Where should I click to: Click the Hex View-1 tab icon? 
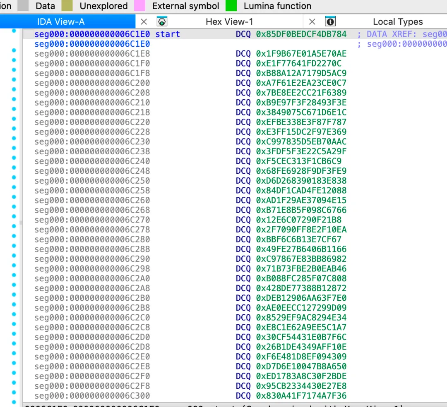pos(162,22)
